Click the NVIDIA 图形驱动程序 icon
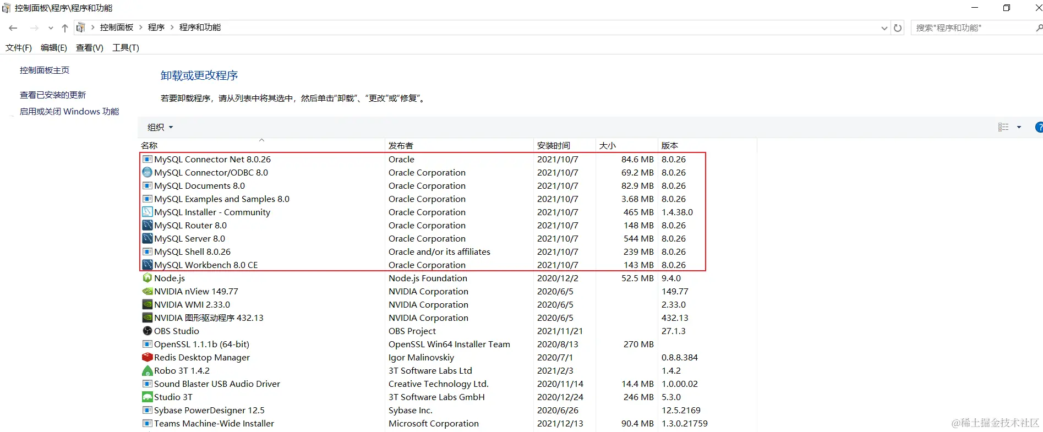The image size is (1043, 432). coord(148,318)
